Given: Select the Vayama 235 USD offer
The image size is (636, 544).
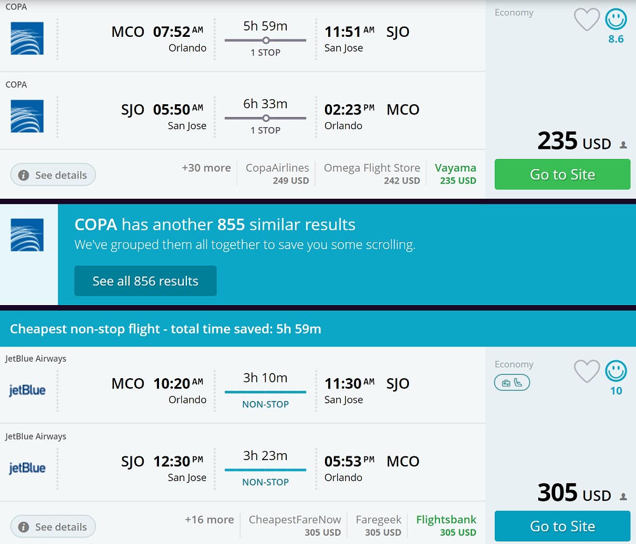Looking at the screenshot, I should 455,173.
